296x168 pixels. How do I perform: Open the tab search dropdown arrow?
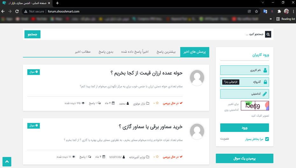coord(263,3)
